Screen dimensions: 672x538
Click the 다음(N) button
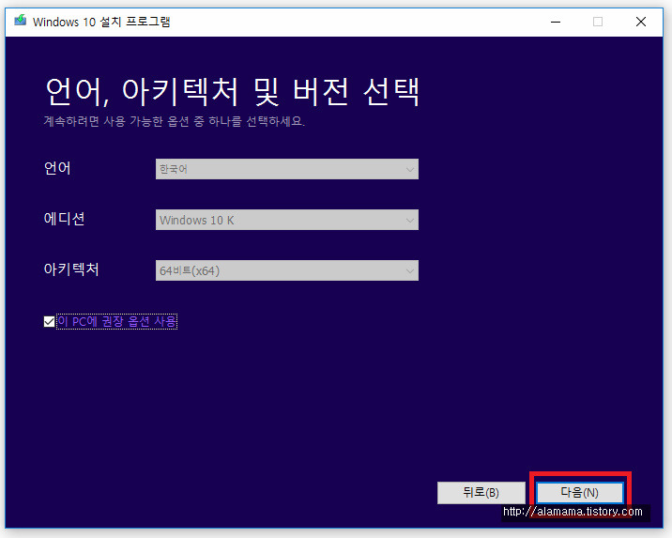[580, 493]
